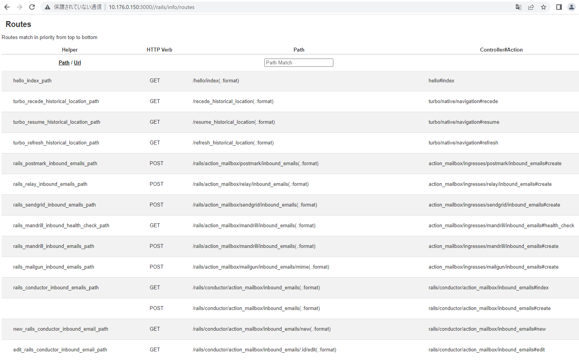The height and width of the screenshot is (360, 579).
Task: Reload the routes page
Action: point(32,7)
